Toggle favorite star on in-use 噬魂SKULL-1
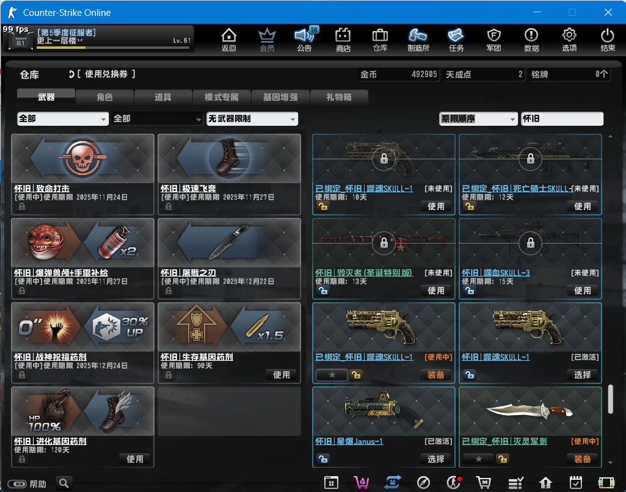The width and height of the screenshot is (626, 492). coord(332,375)
